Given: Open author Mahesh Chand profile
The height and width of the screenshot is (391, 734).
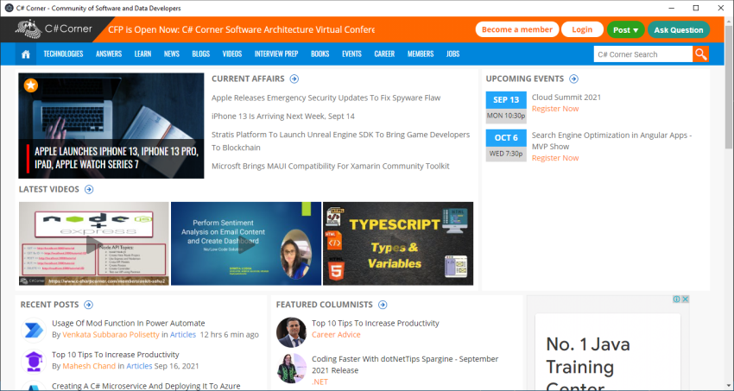Looking at the screenshot, I should click(89, 366).
